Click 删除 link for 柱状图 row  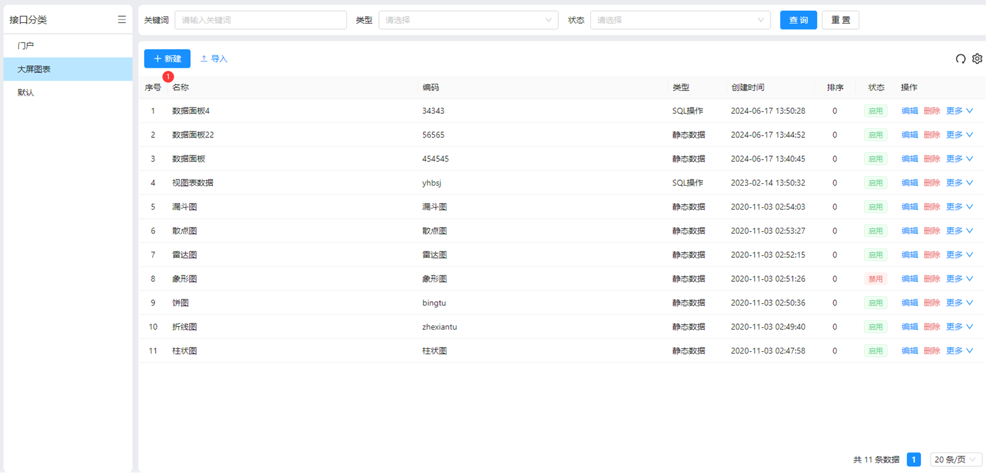pos(932,351)
